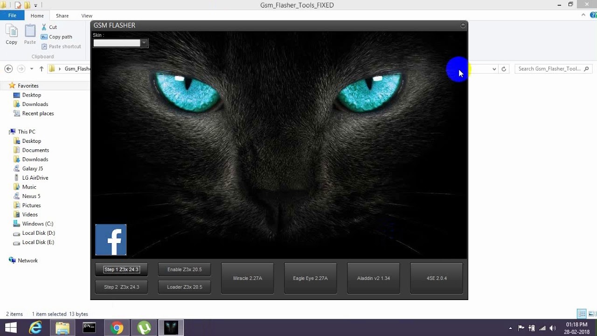Image resolution: width=597 pixels, height=336 pixels.
Task: Expand the address bar history dropdown
Action: click(494, 69)
